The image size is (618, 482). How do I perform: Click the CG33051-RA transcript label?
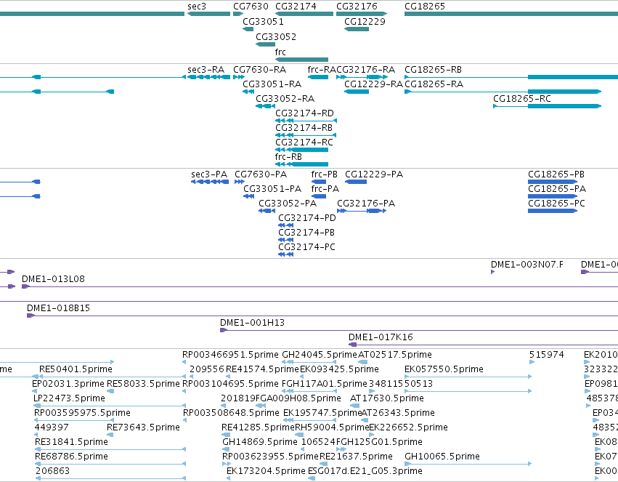272,84
